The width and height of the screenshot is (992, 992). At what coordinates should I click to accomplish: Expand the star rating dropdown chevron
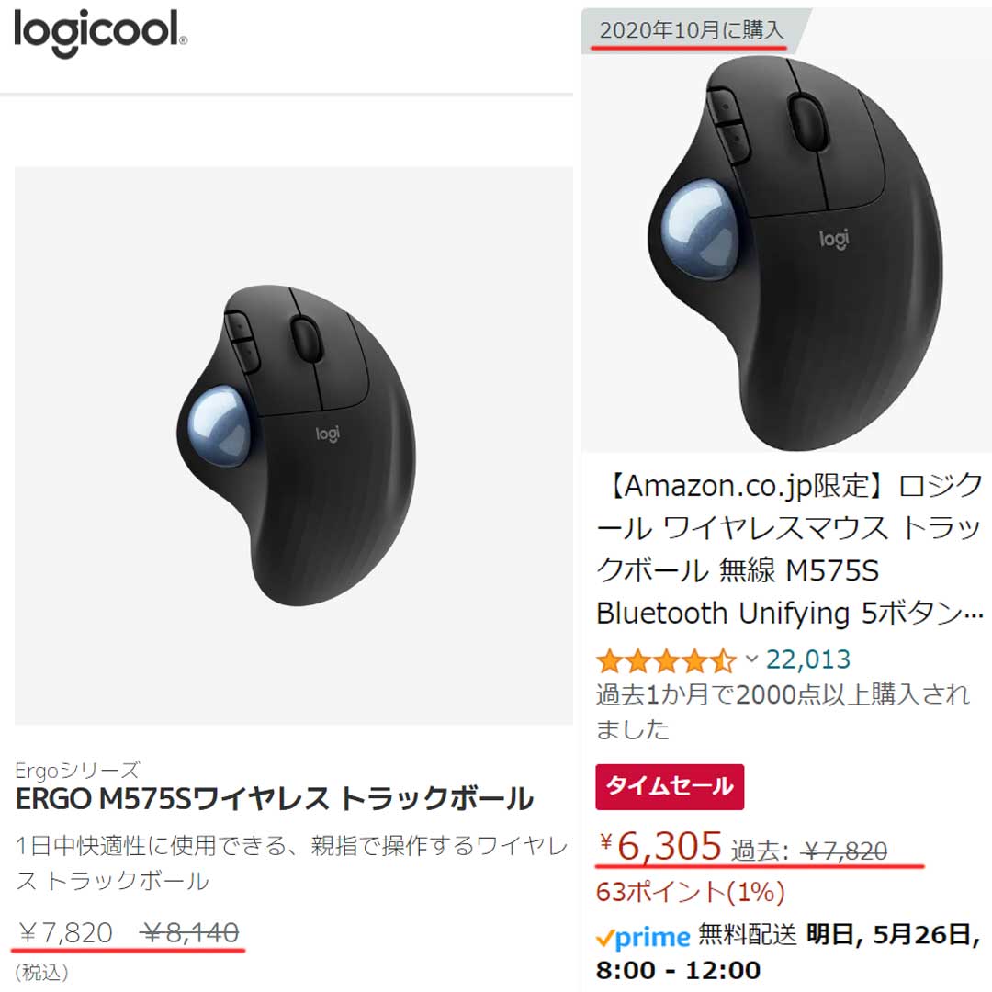[x=751, y=659]
